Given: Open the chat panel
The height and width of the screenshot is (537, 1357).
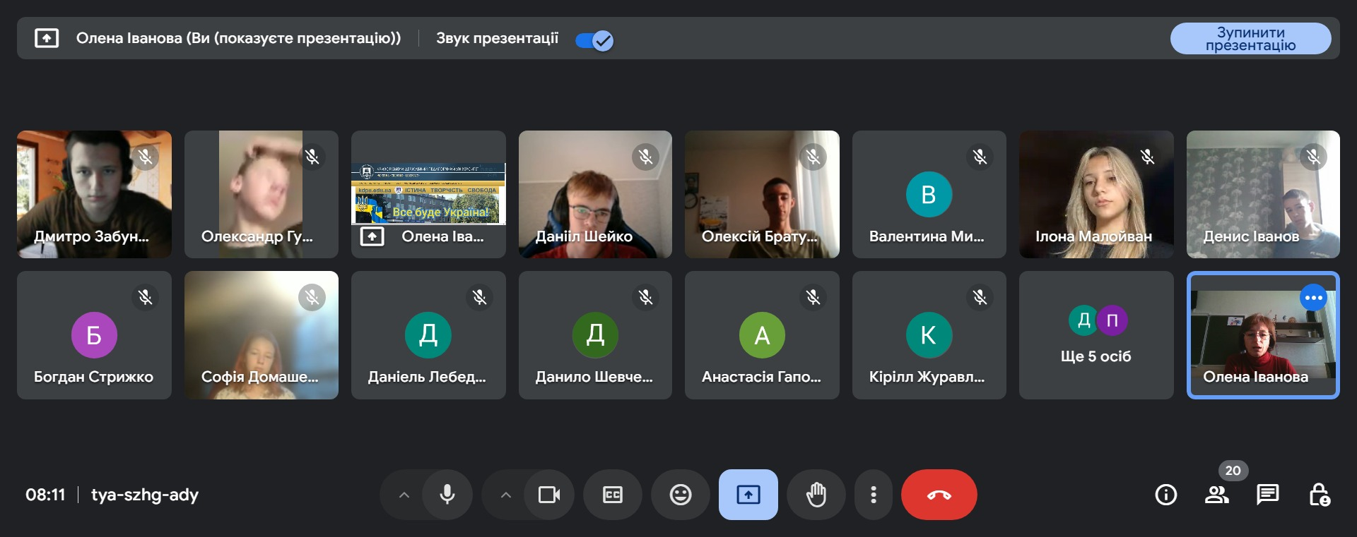Looking at the screenshot, I should point(1267,495).
